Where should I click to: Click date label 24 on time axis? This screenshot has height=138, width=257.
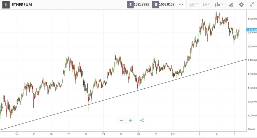click(x=104, y=134)
